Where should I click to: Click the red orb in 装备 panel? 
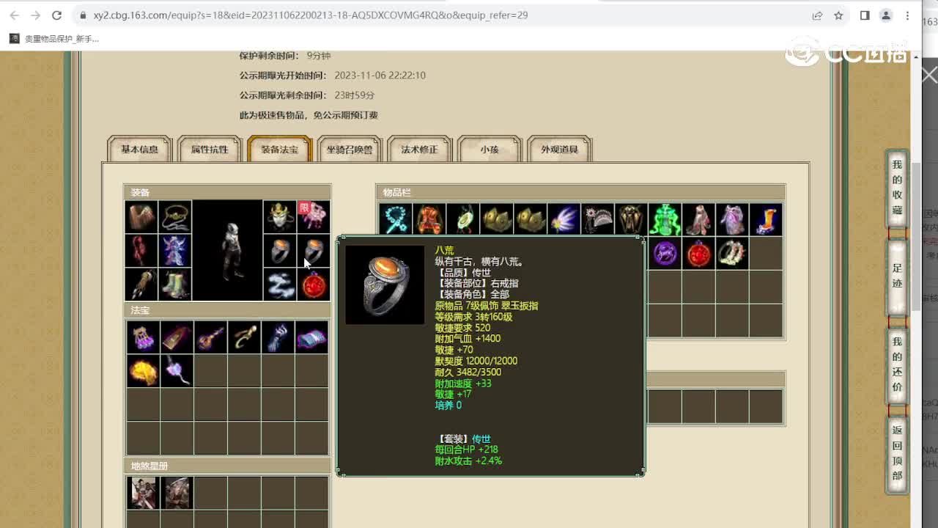tap(314, 285)
